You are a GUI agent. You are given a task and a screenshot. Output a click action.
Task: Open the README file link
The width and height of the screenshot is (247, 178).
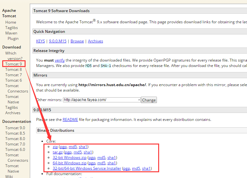[x=70, y=120]
